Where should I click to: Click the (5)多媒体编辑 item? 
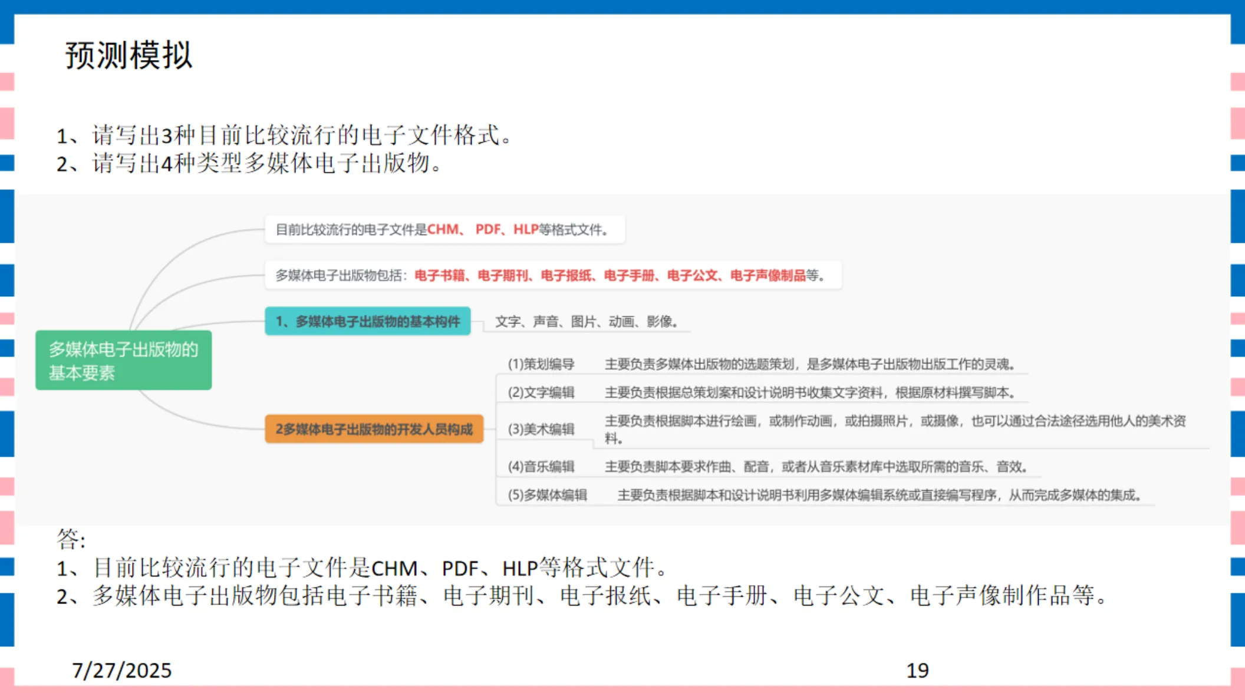click(x=547, y=495)
